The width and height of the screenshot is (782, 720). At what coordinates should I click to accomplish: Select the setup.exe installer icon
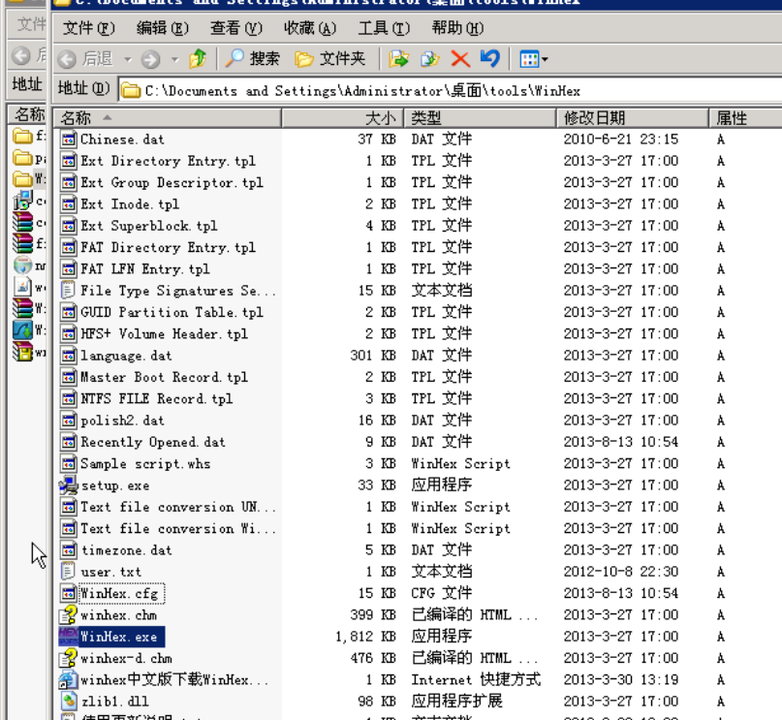click(x=69, y=485)
